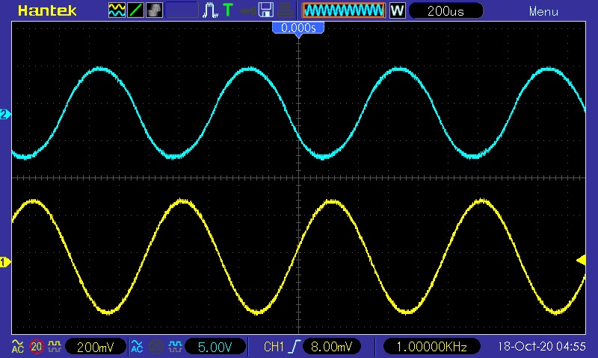Click the floppy disk save icon

click(x=265, y=11)
